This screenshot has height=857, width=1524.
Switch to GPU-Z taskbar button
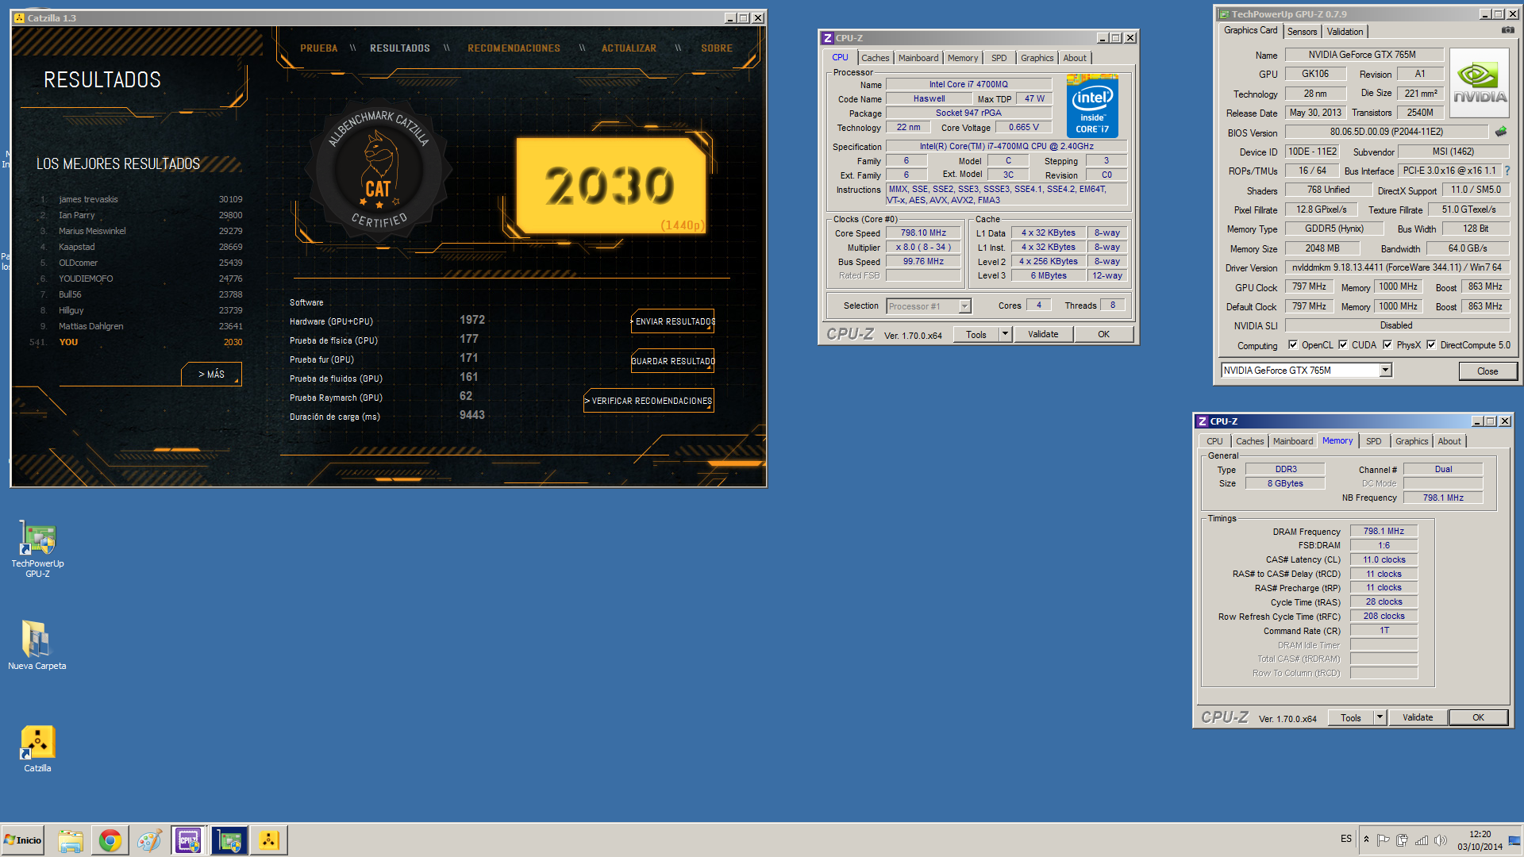click(229, 840)
